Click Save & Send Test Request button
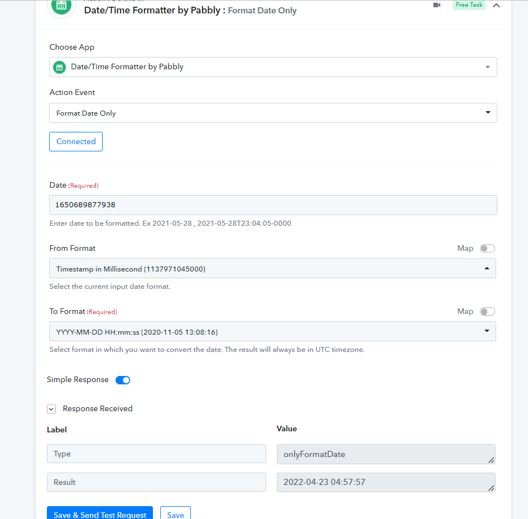 tap(100, 513)
